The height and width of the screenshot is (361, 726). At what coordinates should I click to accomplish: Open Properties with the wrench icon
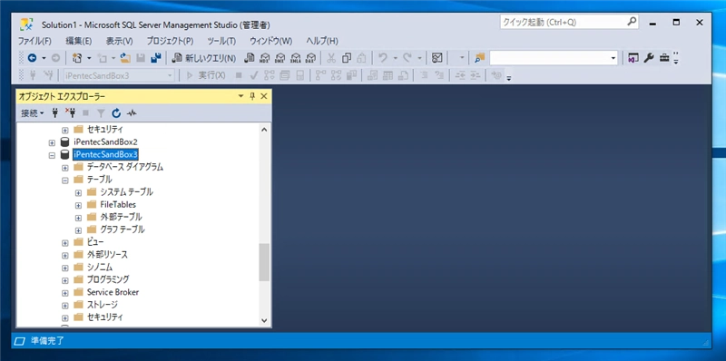pos(649,58)
